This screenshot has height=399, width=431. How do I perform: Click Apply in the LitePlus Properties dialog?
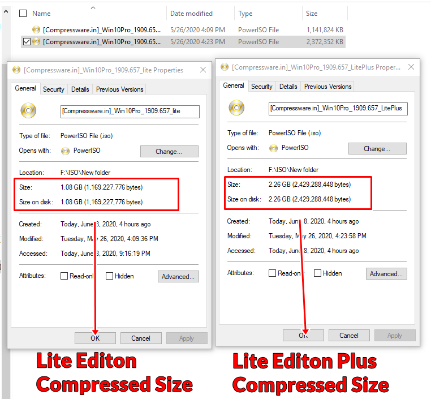click(395, 336)
